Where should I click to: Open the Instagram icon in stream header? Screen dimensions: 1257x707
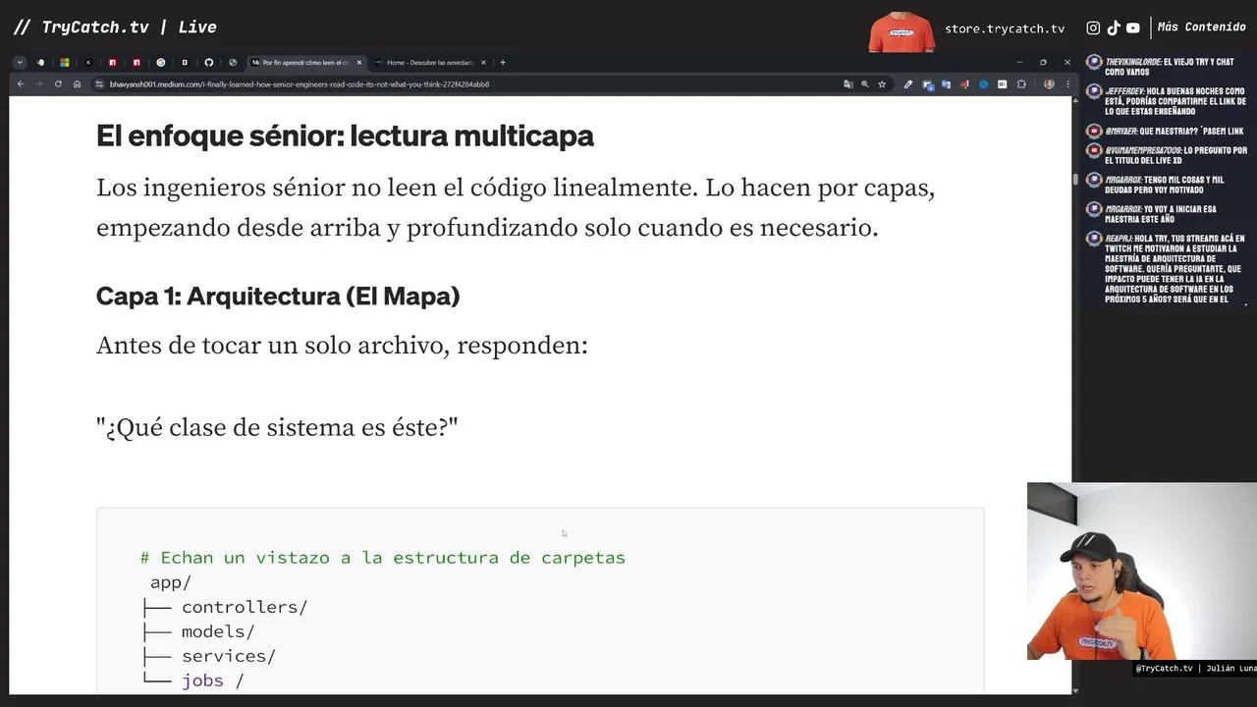coord(1093,28)
